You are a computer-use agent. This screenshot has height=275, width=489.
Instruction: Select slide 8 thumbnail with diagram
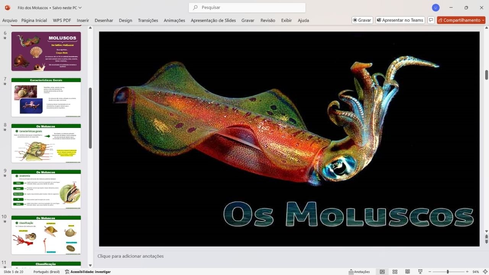pyautogui.click(x=46, y=143)
